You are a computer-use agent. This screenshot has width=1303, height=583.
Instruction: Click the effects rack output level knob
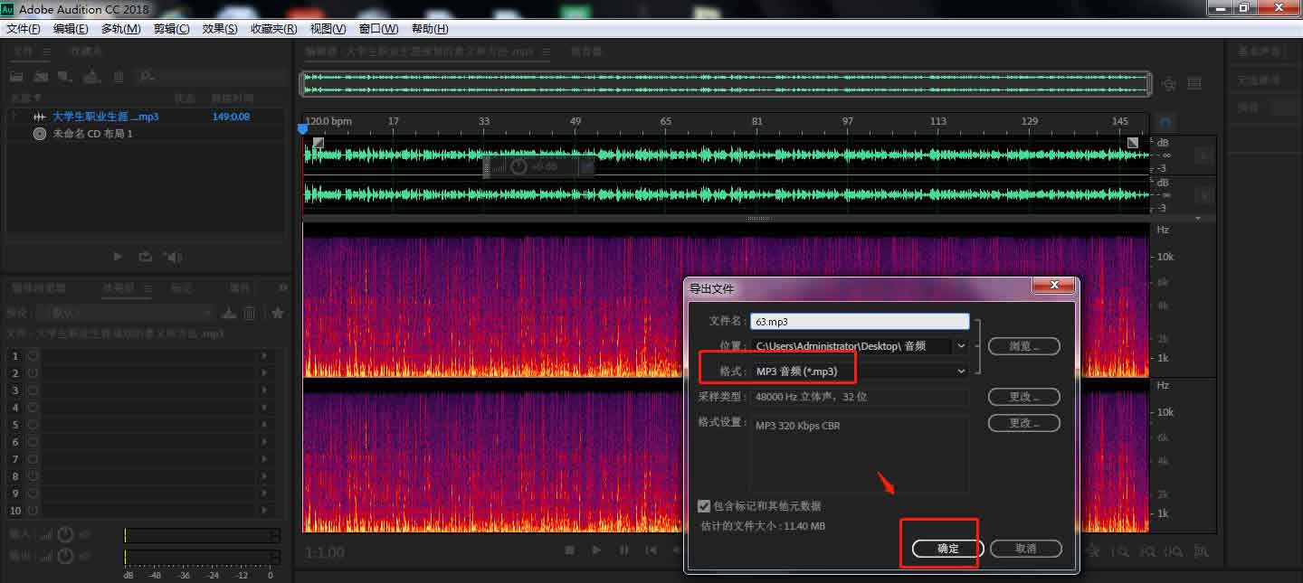65,557
